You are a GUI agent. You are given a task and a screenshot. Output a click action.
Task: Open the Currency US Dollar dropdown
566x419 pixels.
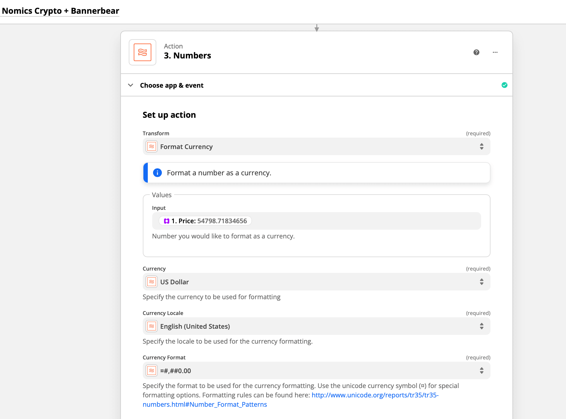point(316,282)
